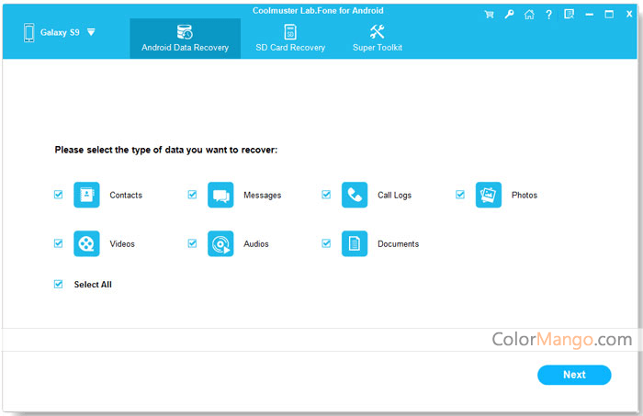Switch to SD Card Recovery tab
The image size is (643, 416).
[290, 38]
